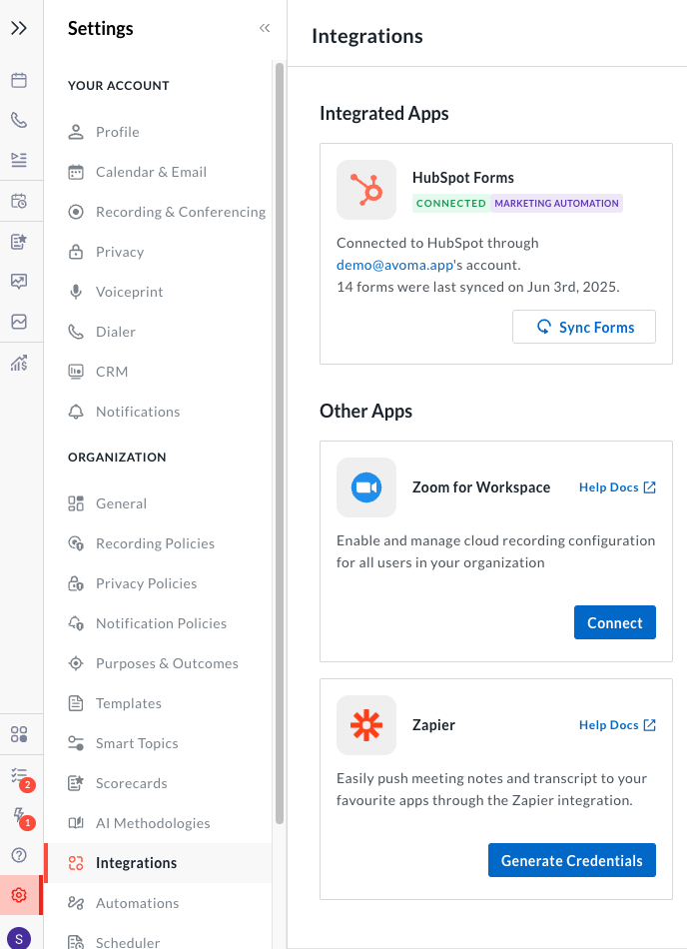
Task: Open the tasks checklist icon showing badge 2
Action: 21,774
